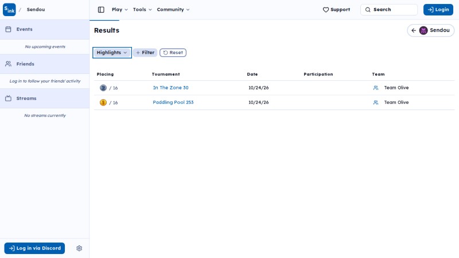Click team icon in Paddling Pool 253 row
This screenshot has height=258, width=459.
click(376, 103)
